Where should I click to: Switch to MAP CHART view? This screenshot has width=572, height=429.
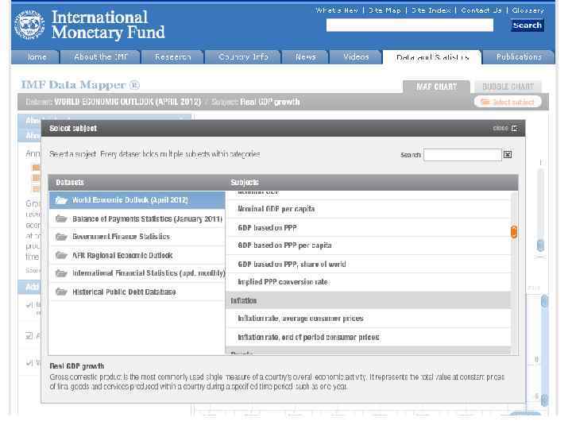click(436, 87)
